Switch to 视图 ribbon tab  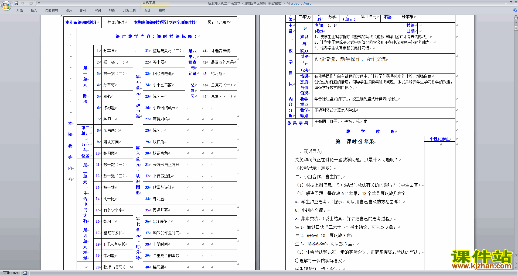click(x=112, y=11)
